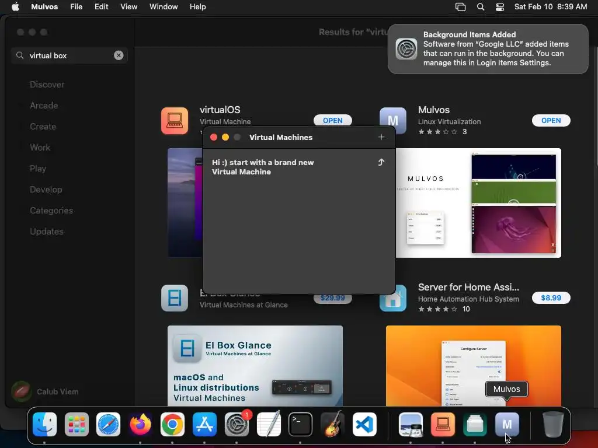Open Preview from the Dock

pos(411,425)
